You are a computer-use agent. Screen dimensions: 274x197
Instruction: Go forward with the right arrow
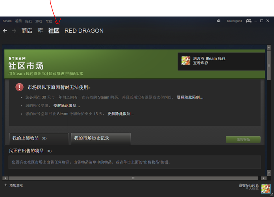[x=14, y=31]
